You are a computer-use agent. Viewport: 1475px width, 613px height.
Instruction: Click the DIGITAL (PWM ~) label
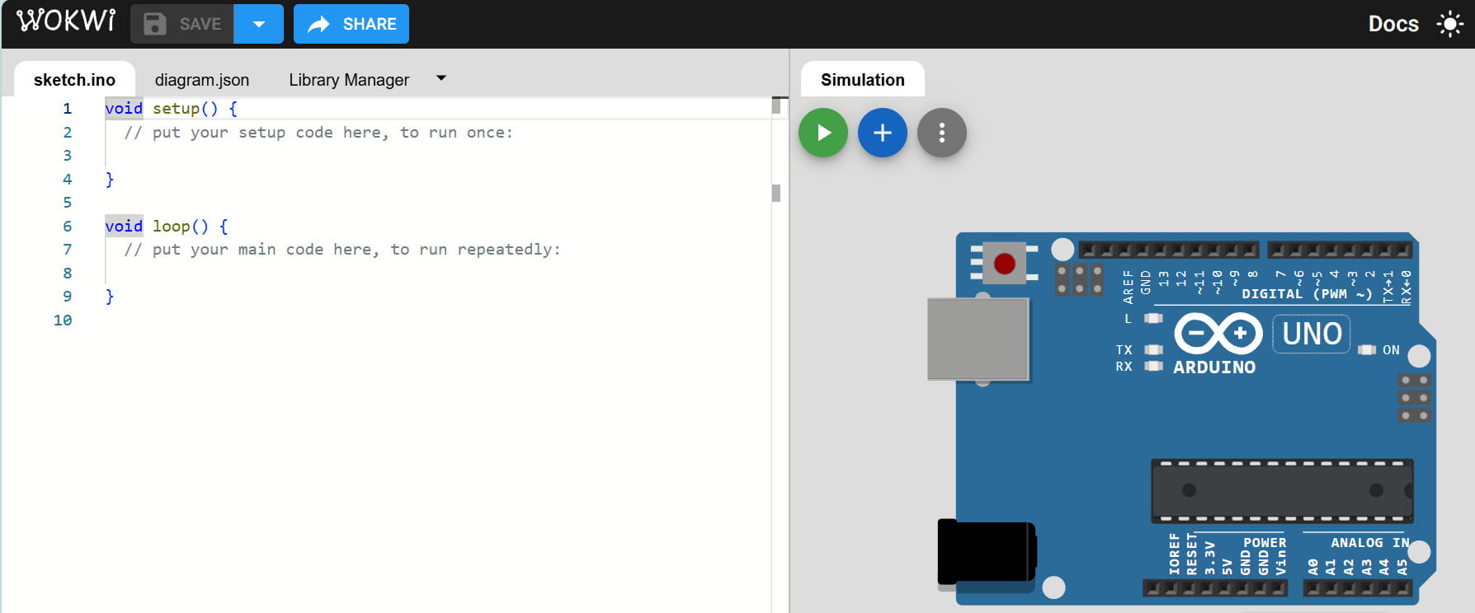click(x=1308, y=294)
